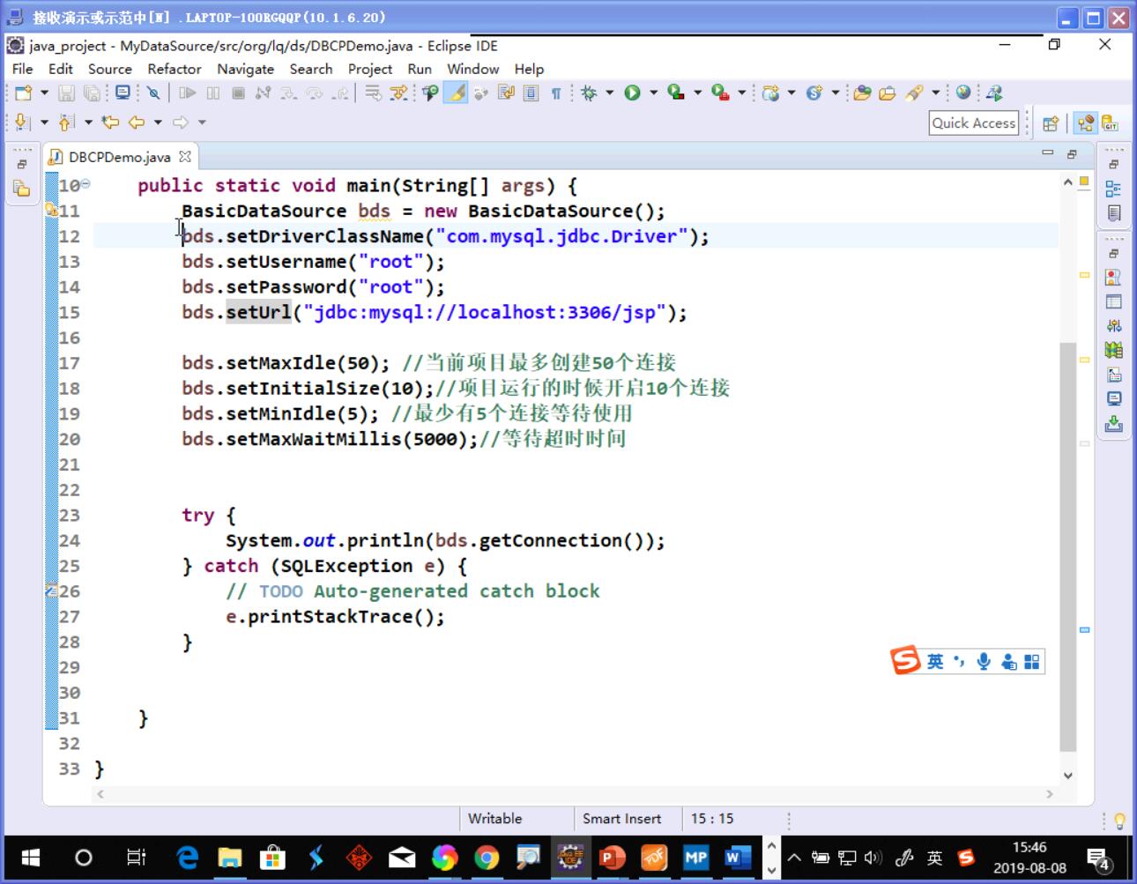
Task: Click the green Run button
Action: coord(632,93)
